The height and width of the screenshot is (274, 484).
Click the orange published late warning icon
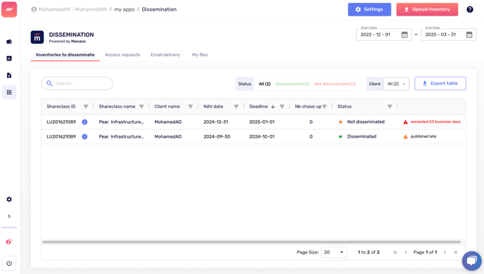coord(406,136)
